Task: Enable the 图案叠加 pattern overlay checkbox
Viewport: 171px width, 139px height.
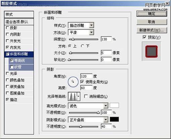Action: coord(7,93)
